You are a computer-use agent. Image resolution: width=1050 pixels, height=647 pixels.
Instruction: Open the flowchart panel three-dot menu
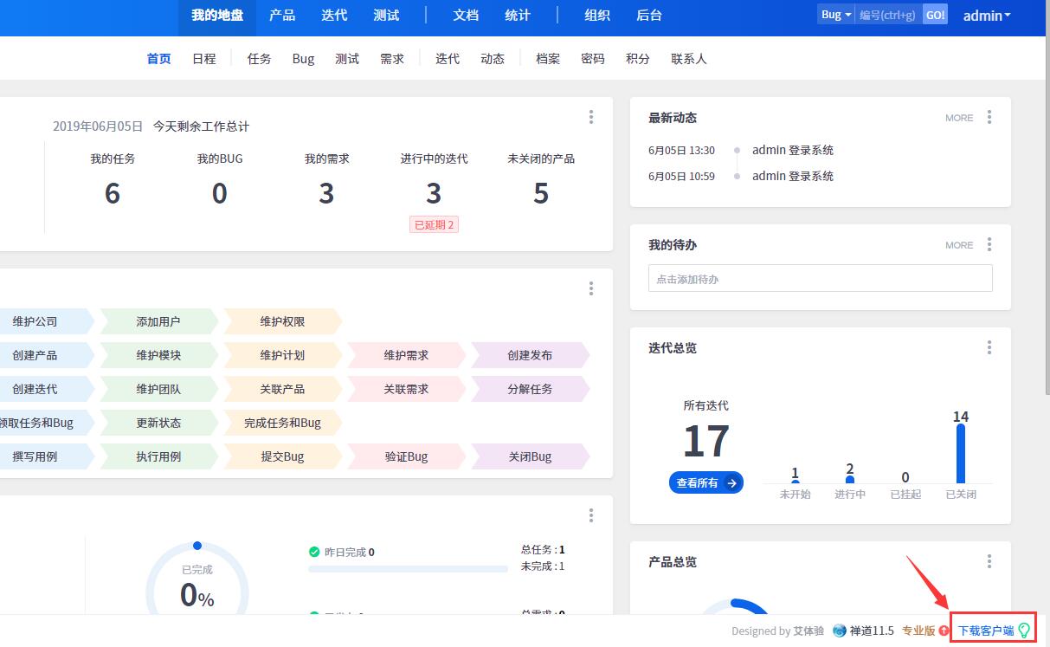click(591, 288)
